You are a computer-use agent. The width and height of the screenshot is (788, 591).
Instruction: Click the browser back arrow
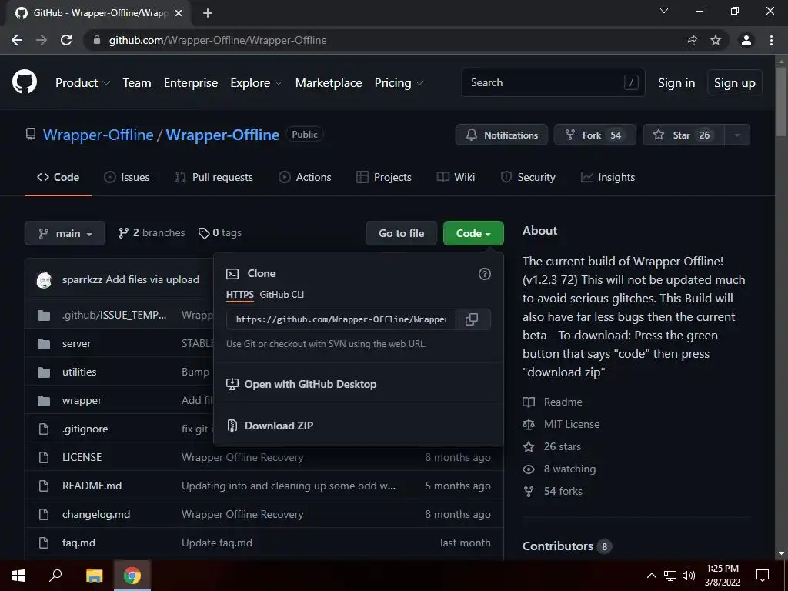coord(17,40)
